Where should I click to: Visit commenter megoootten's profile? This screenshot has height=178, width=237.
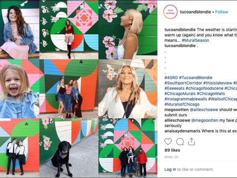177,110
